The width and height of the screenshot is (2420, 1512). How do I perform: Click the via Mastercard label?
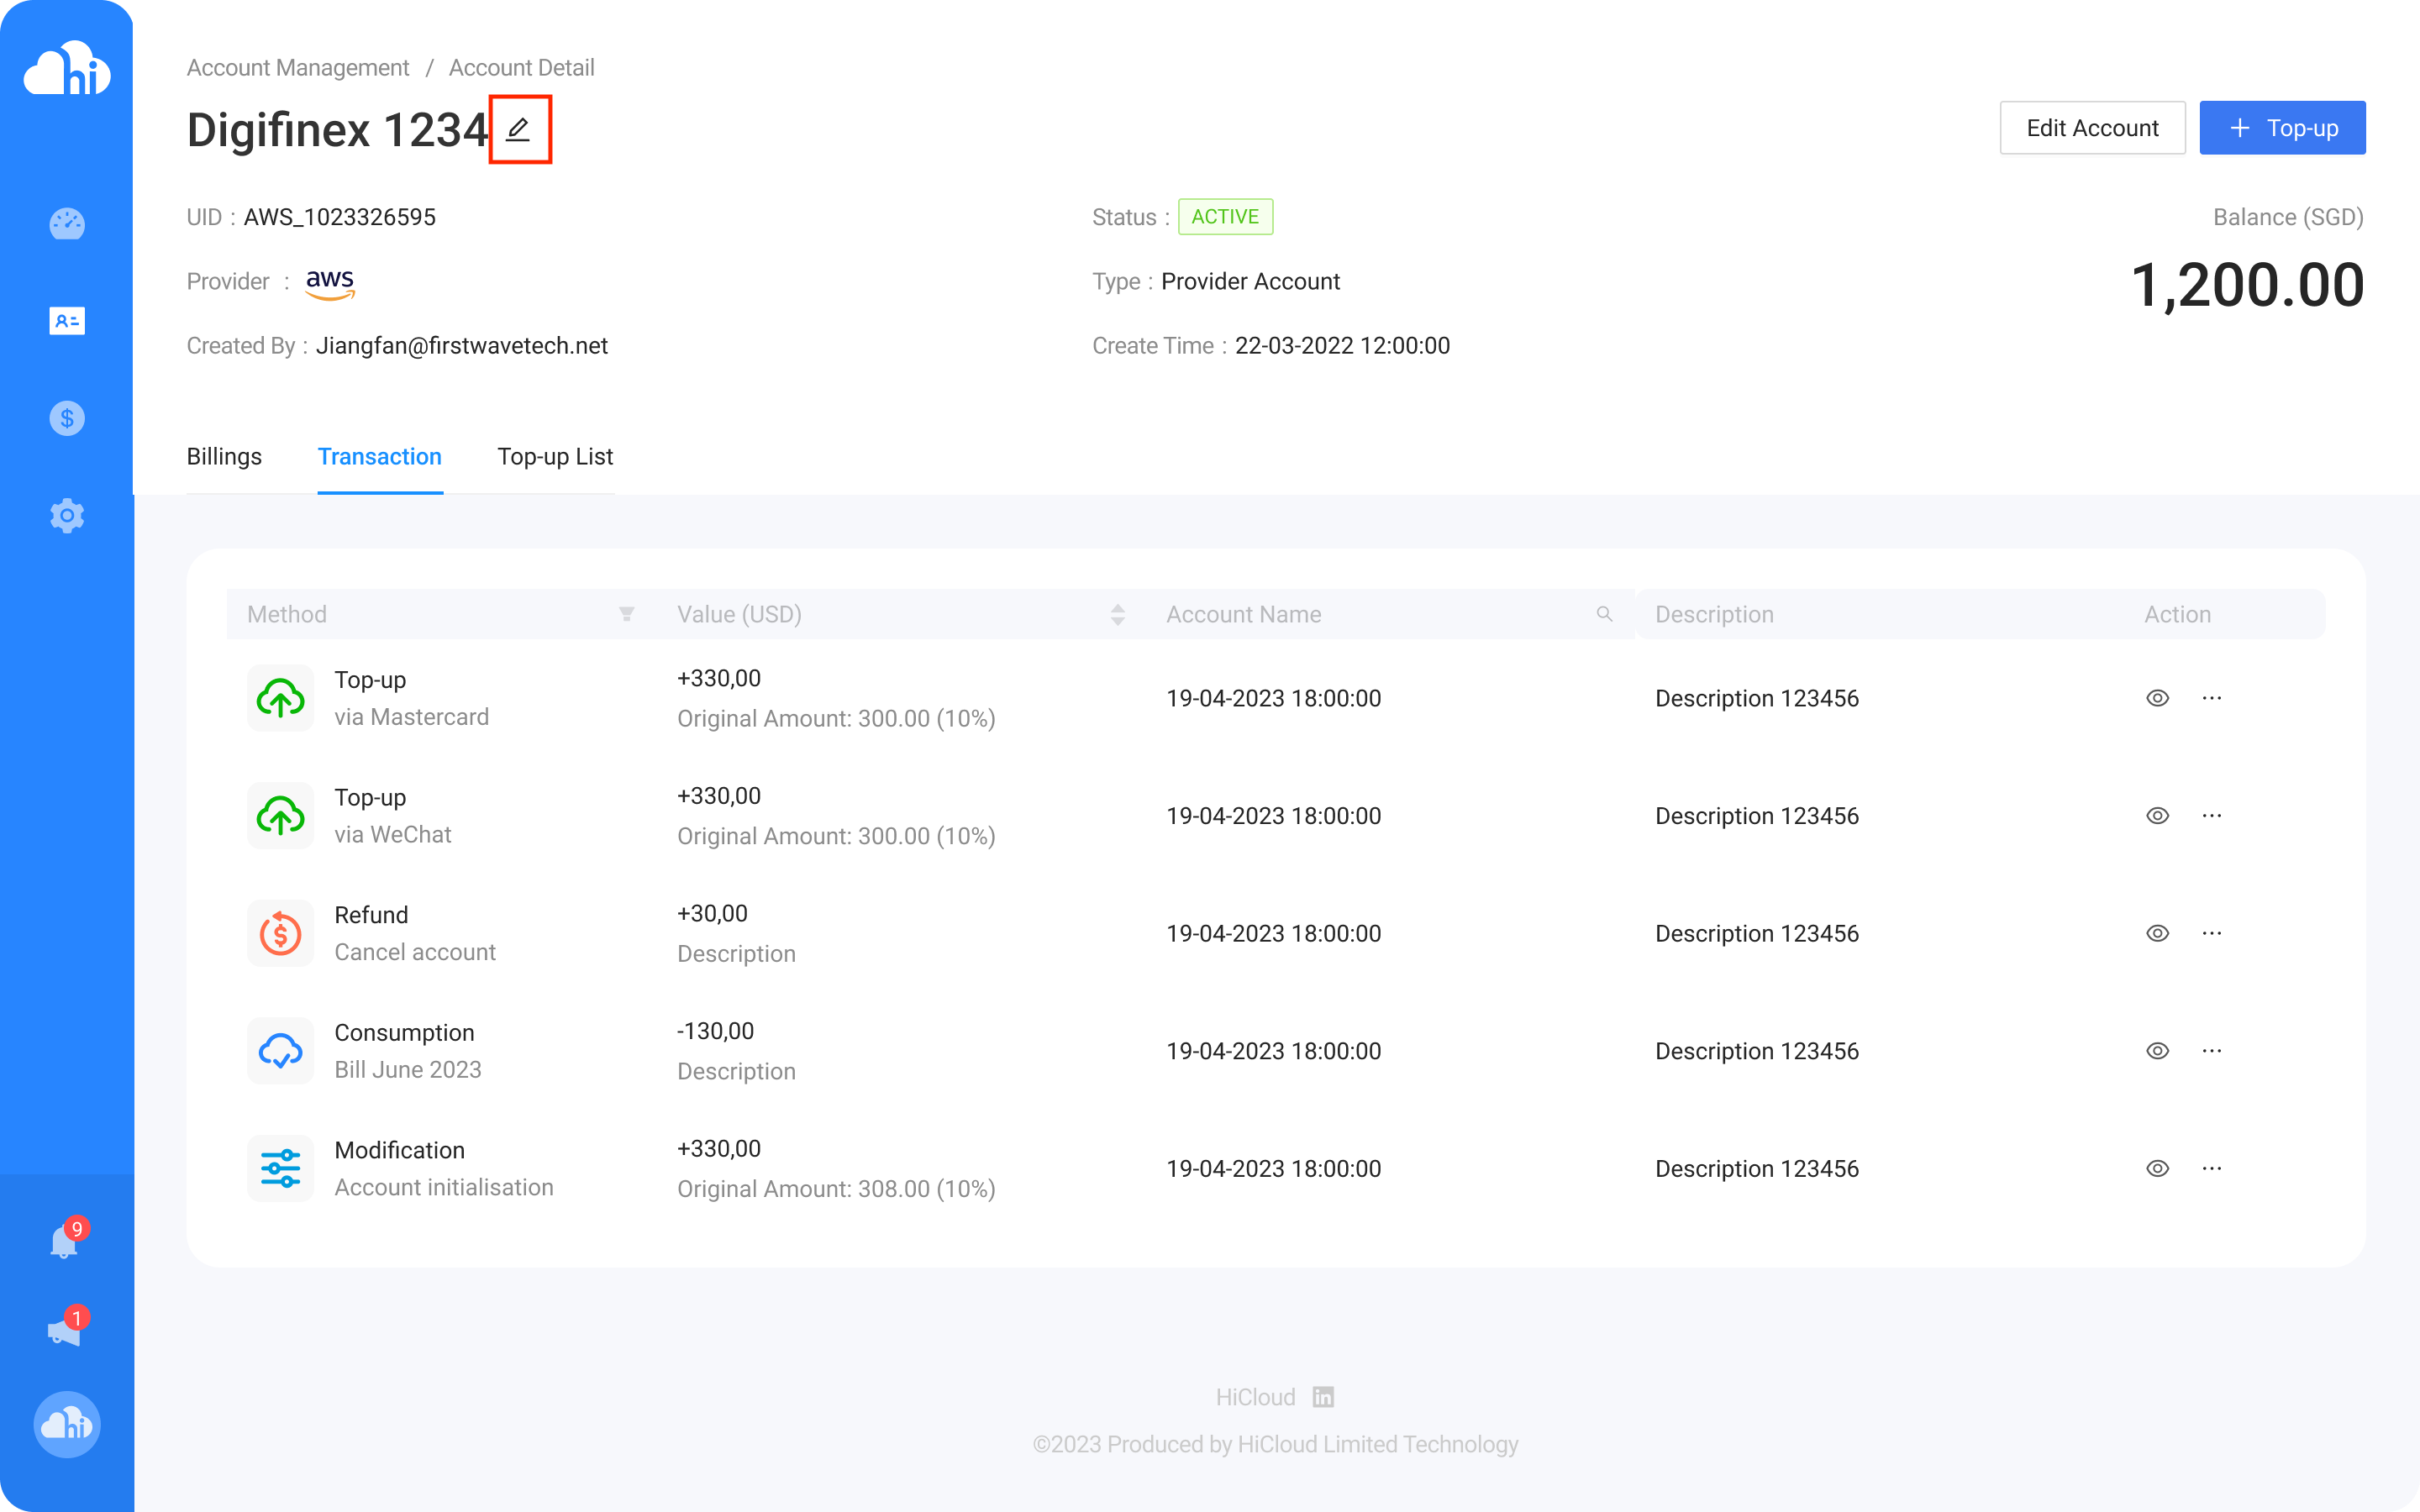click(411, 717)
